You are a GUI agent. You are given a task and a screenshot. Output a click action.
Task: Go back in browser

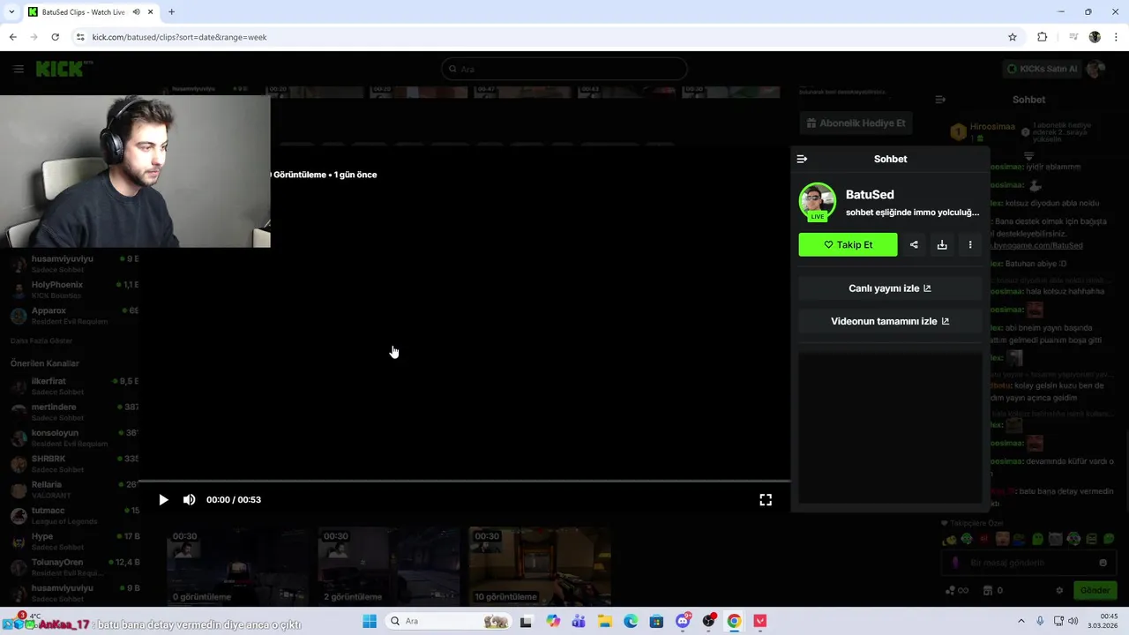(13, 37)
